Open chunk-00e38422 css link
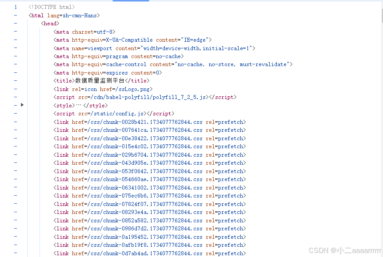The image size is (383, 257). pyautogui.click(x=145, y=138)
